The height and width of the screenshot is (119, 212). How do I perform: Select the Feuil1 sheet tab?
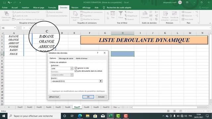[x=20, y=107]
